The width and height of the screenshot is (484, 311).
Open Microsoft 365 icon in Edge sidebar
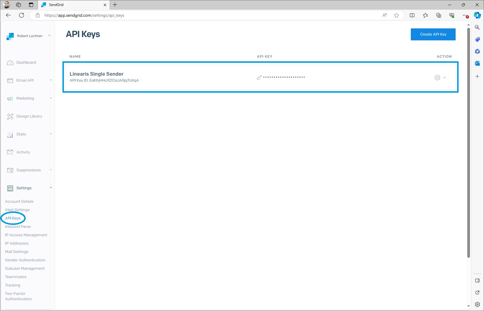coord(477,51)
